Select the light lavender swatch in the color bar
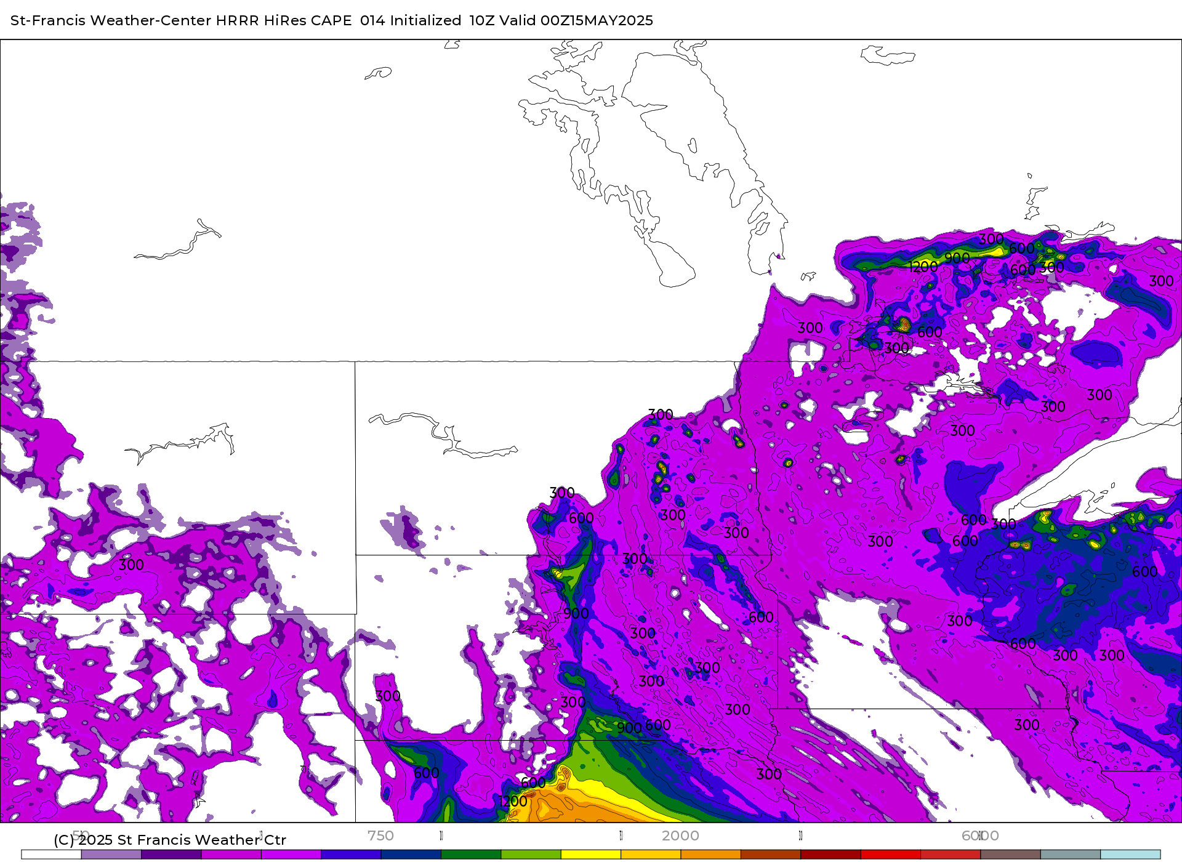 [111, 855]
